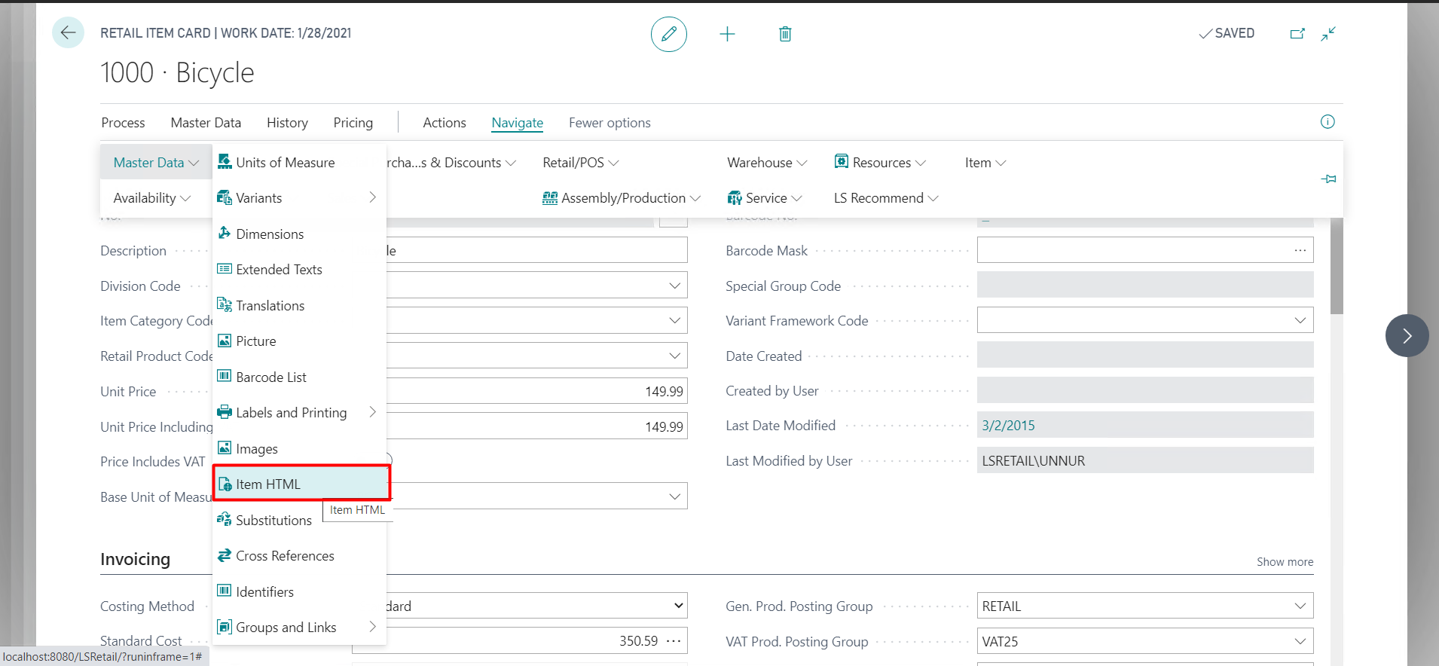Click the edit pencil icon
Viewport: 1439px width, 666px height.
click(668, 34)
